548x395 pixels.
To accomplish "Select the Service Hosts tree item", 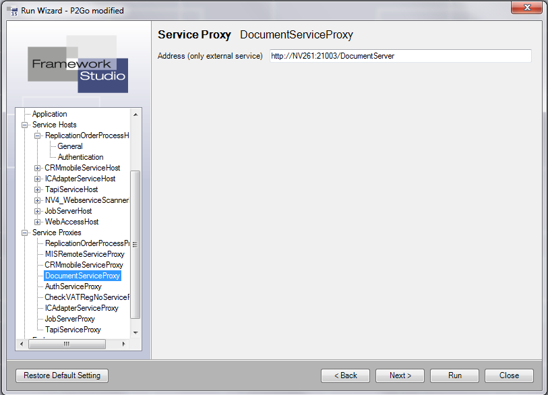I will (54, 125).
